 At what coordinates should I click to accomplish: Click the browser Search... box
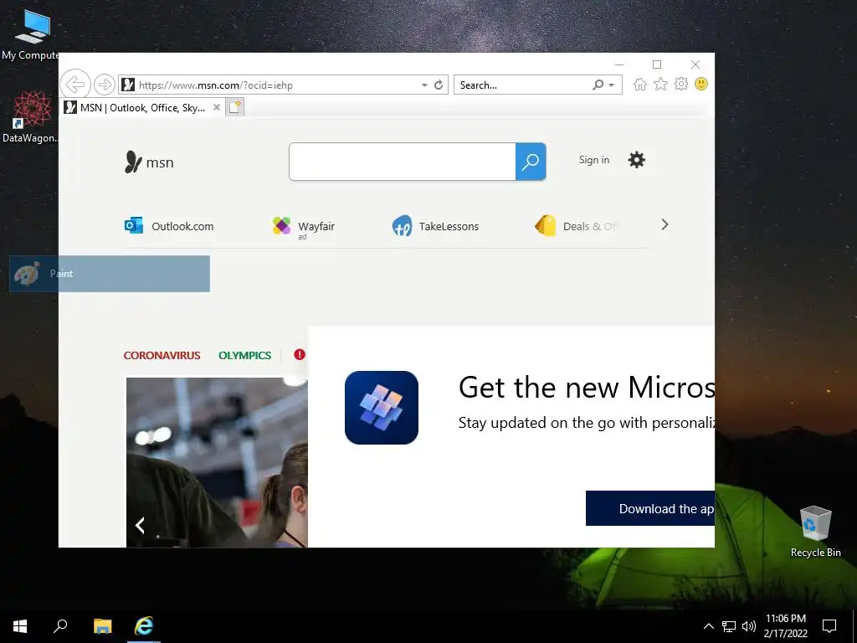(524, 85)
